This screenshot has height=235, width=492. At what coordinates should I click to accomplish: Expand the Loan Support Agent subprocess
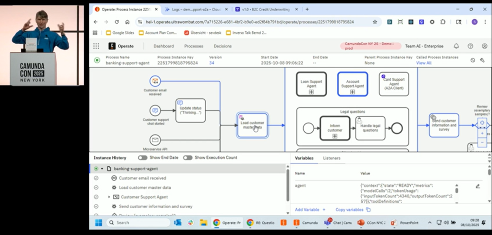(311, 92)
